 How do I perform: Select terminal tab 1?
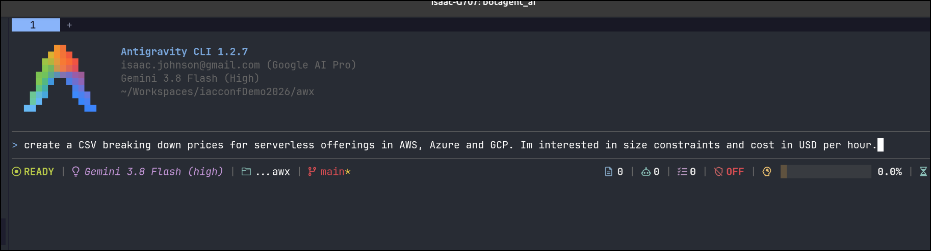[36, 25]
